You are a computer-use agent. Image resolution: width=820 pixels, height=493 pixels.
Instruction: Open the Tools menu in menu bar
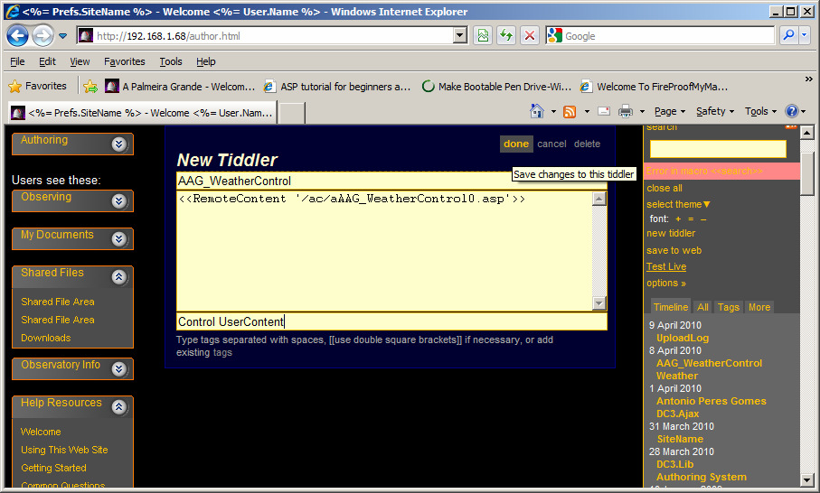(x=171, y=61)
